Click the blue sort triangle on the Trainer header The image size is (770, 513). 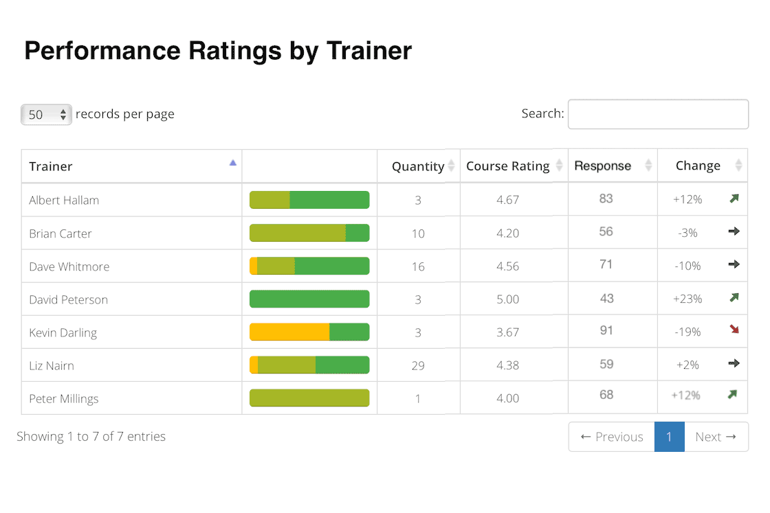[232, 163]
